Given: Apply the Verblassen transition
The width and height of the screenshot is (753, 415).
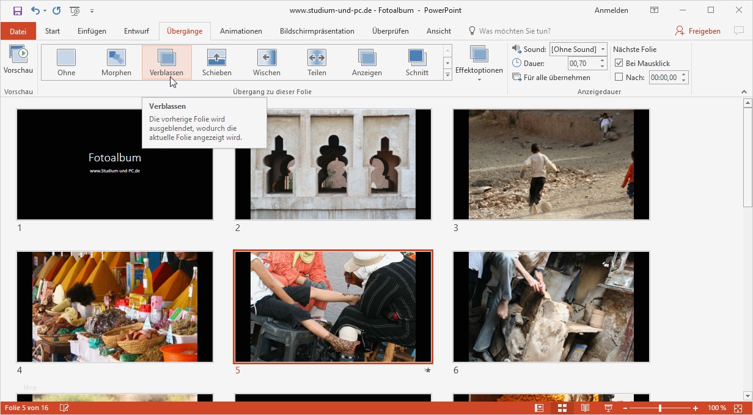Looking at the screenshot, I should coord(166,61).
